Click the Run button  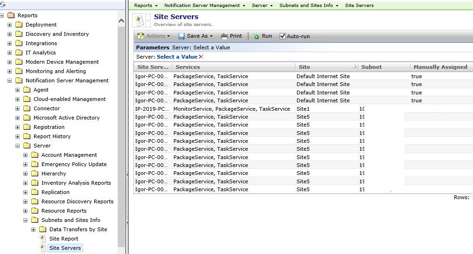click(262, 36)
